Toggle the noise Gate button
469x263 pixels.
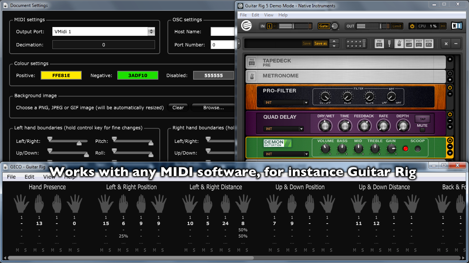tap(324, 26)
